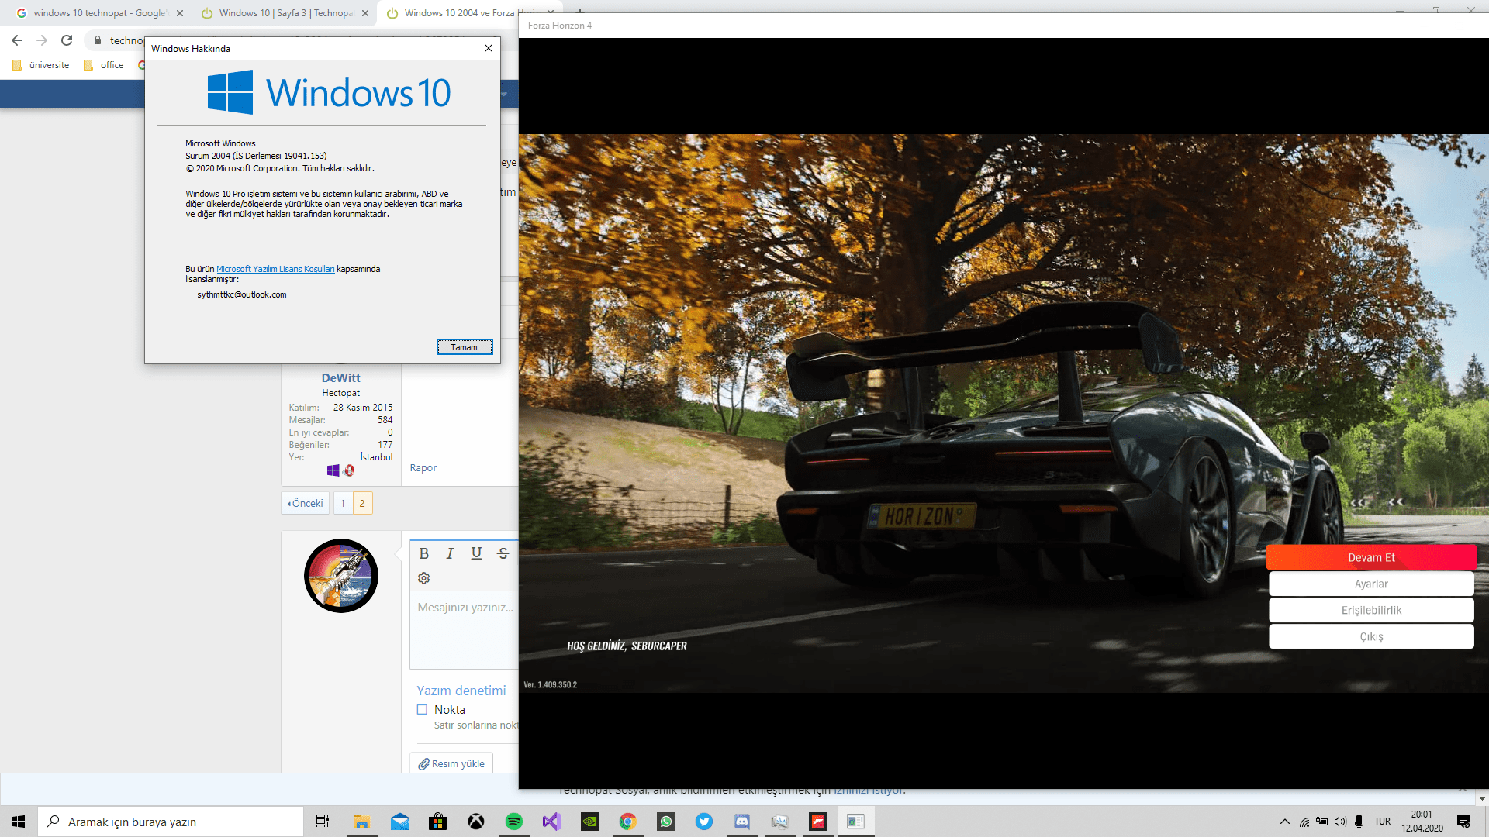The height and width of the screenshot is (837, 1489).
Task: Open the Xbox app in taskbar
Action: pyautogui.click(x=475, y=821)
